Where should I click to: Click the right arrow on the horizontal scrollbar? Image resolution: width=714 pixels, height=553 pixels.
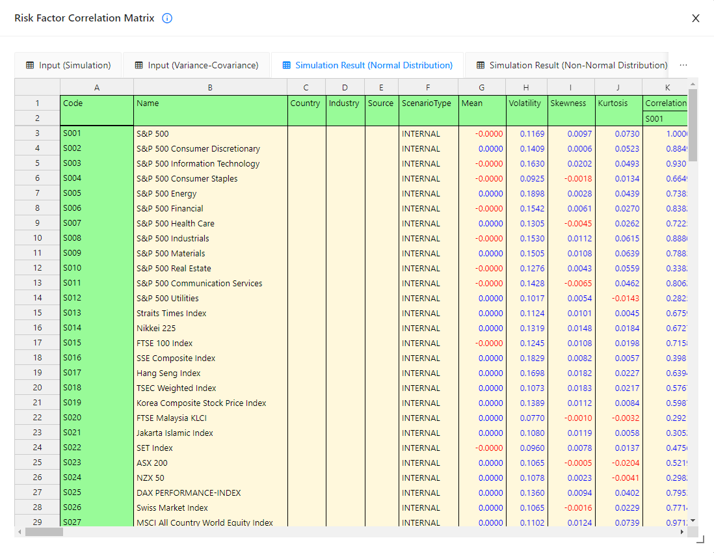coord(682,532)
